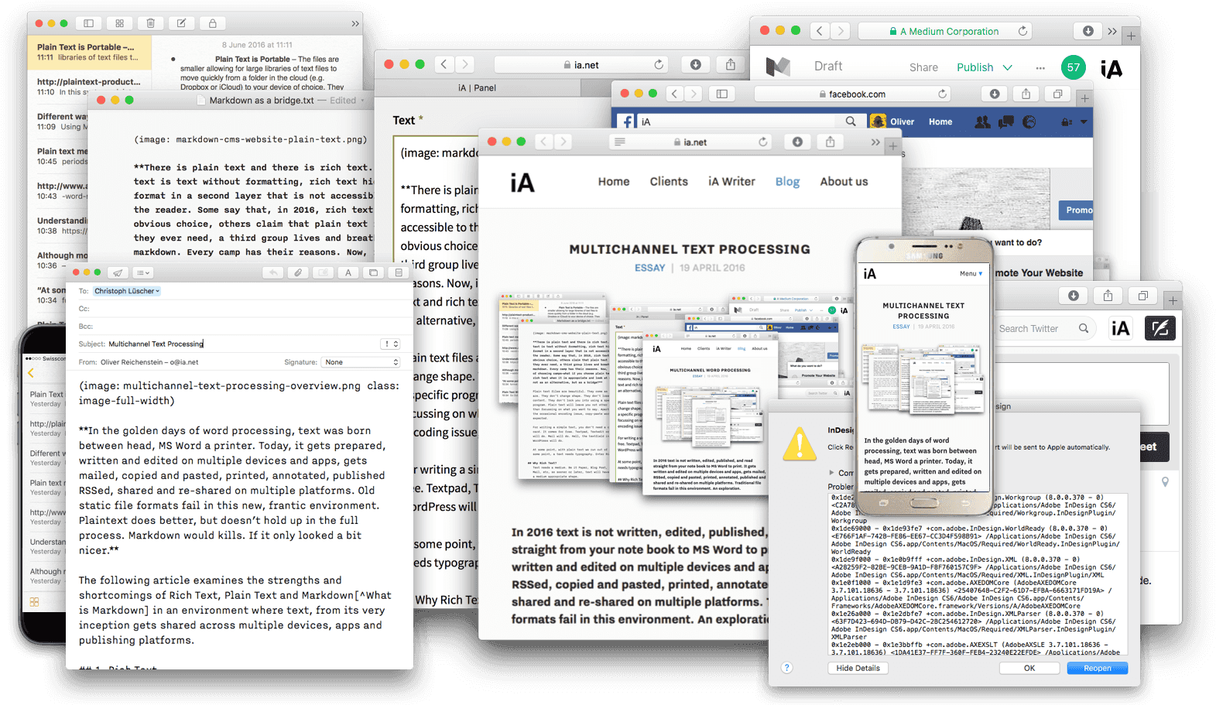
Task: Click compose new note icon in Notes
Action: 181,23
